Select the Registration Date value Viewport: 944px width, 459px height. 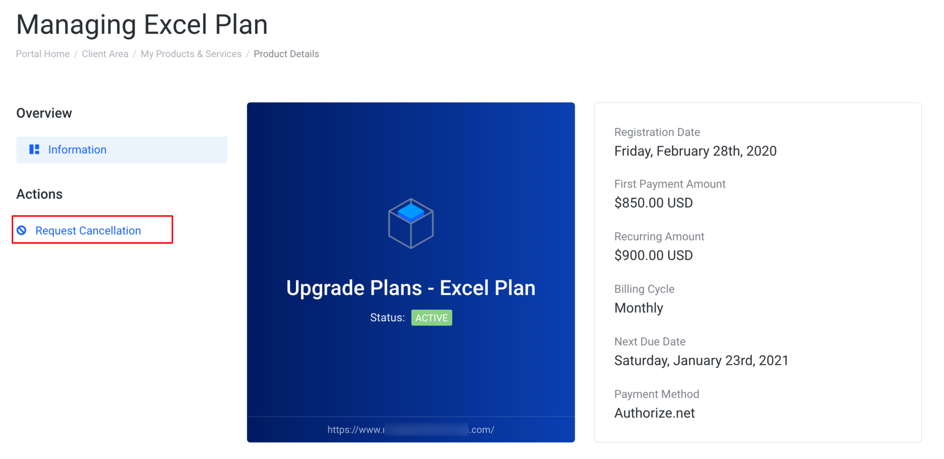[695, 151]
